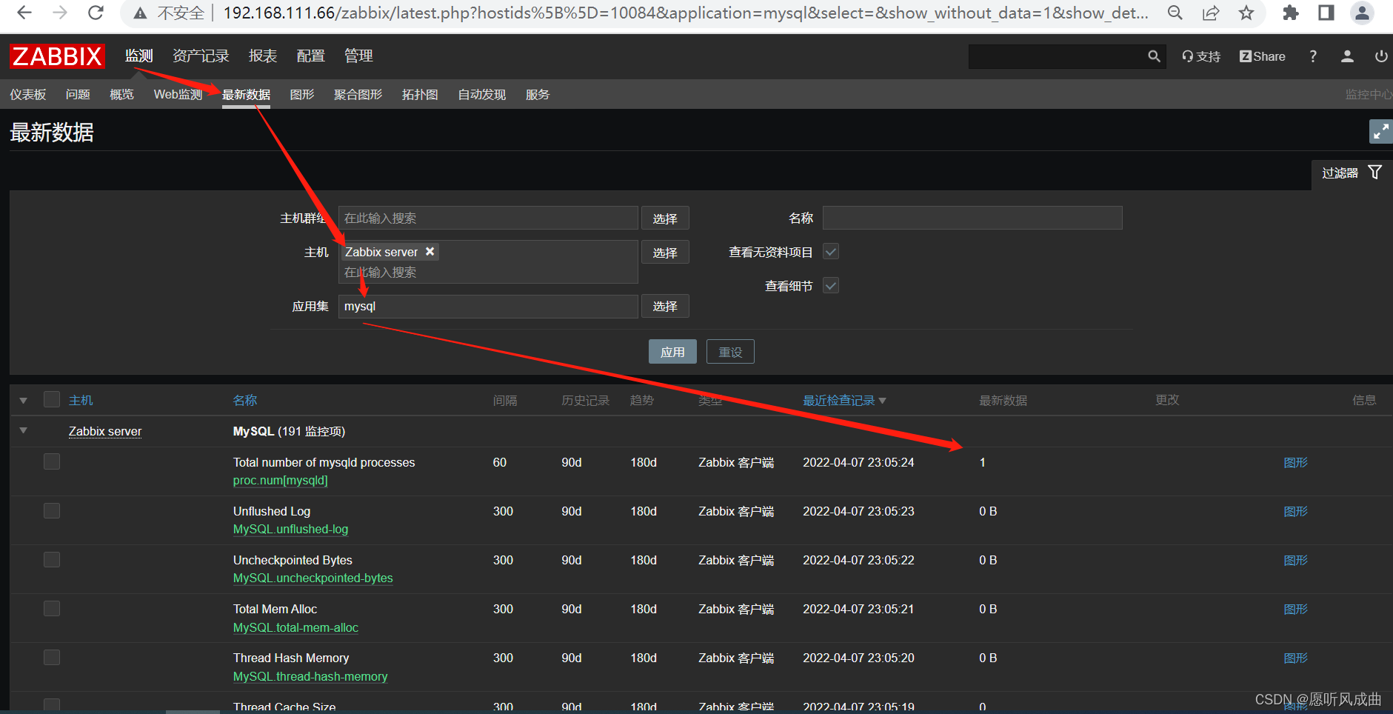Go to the 聚合图形 screens tab
This screenshot has height=714, width=1393.
[x=358, y=94]
